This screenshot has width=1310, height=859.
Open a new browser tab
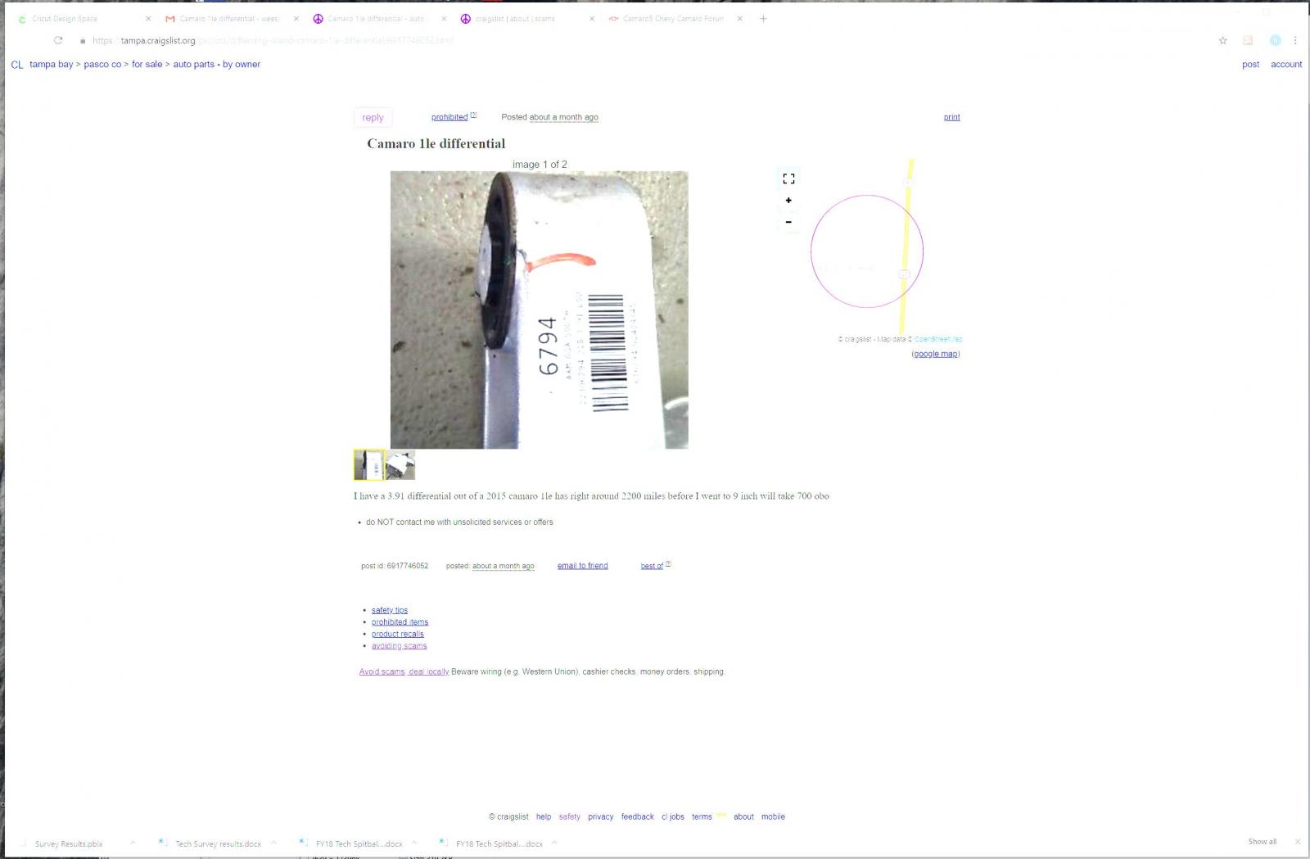coord(763,19)
